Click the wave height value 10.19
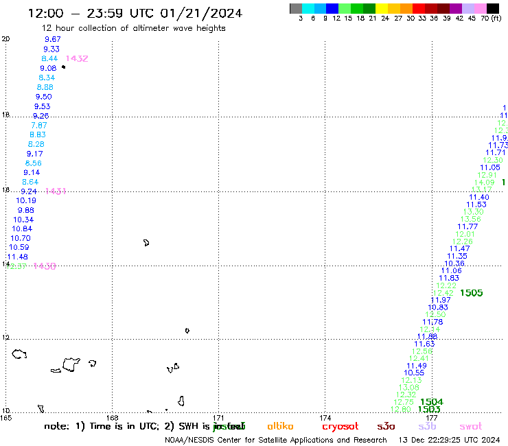Viewport: 508px width, 446px height. (26, 200)
